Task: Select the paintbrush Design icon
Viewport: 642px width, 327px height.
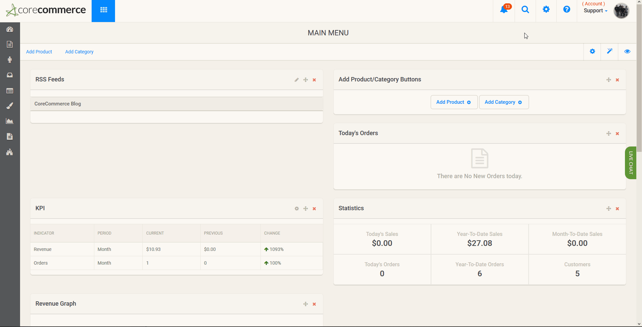Action: click(10, 106)
